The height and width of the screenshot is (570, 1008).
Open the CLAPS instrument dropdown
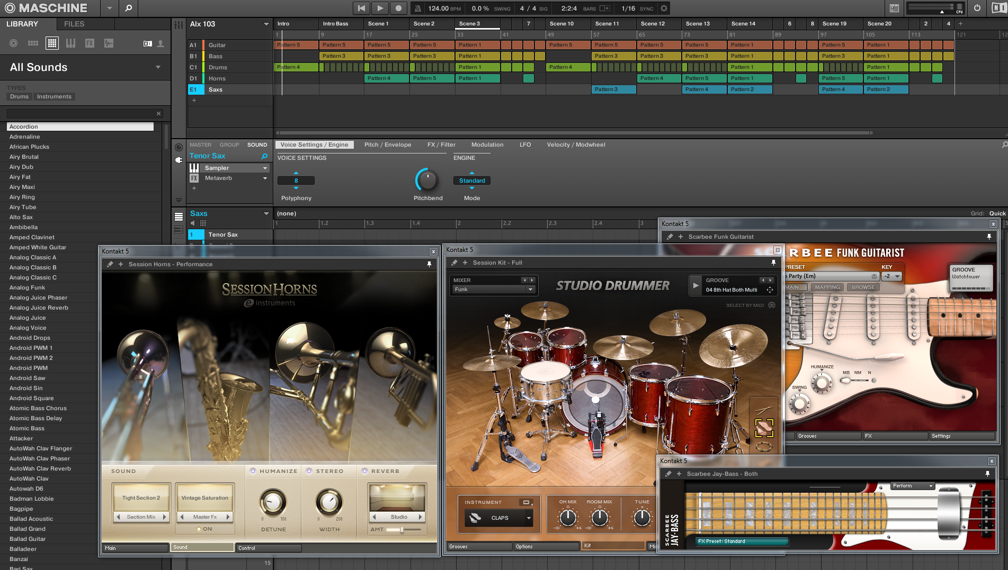(x=528, y=518)
